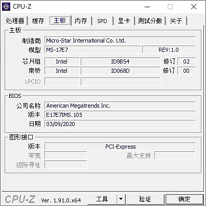Go to the 内存 tab
Image resolution: width=206 pixels, height=206 pixels.
click(x=81, y=21)
